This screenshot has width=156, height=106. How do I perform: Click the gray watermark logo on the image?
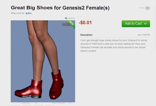[66, 24]
